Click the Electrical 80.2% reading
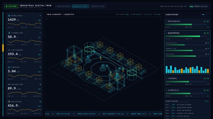213x119 pixels. (206, 33)
